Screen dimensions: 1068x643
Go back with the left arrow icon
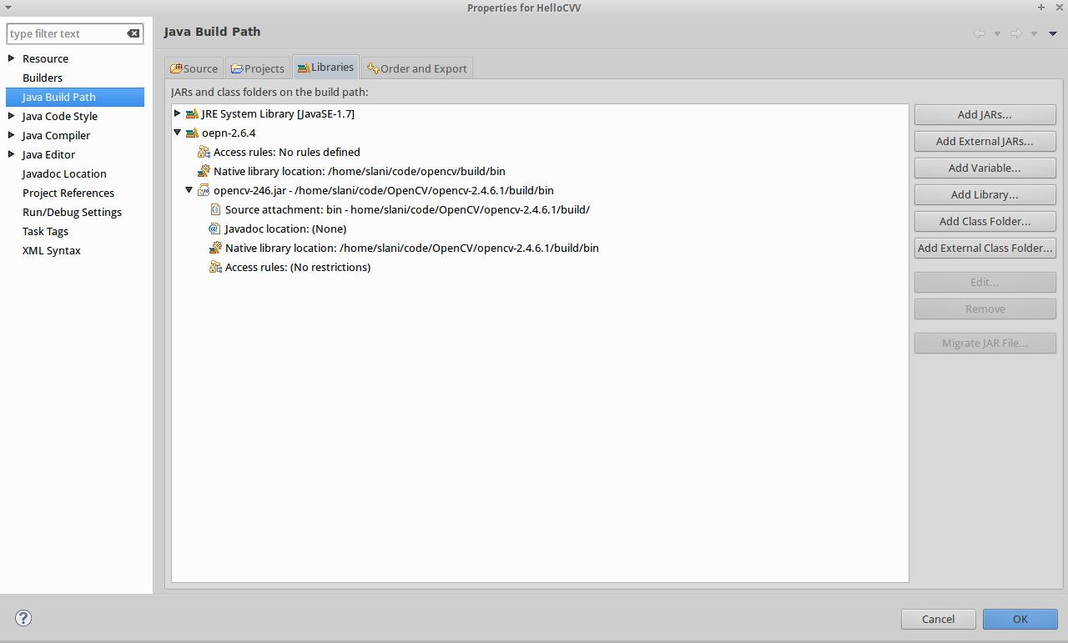[980, 33]
